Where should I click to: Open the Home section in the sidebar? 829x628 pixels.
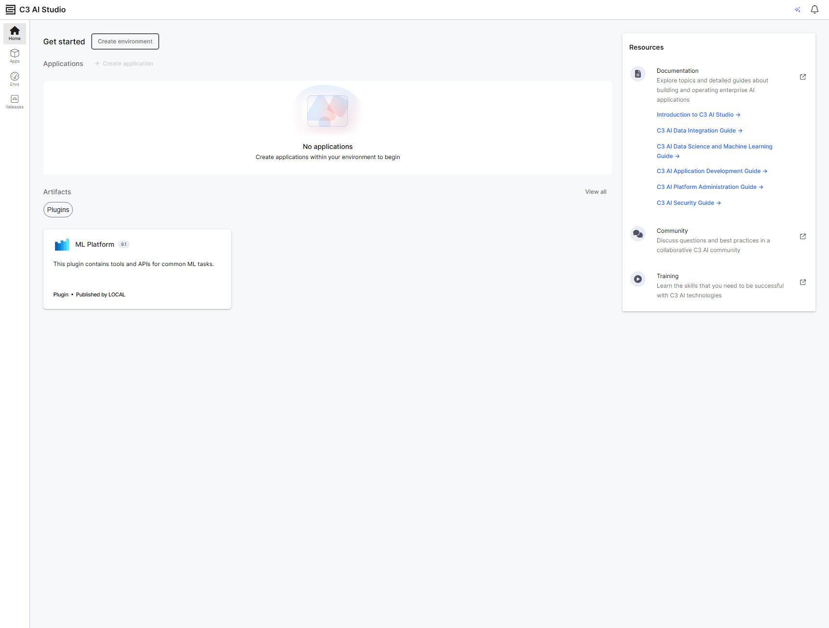coord(14,33)
